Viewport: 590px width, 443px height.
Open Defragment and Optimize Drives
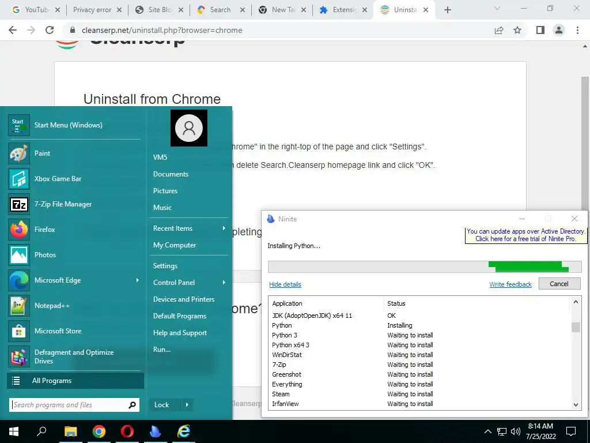click(74, 356)
